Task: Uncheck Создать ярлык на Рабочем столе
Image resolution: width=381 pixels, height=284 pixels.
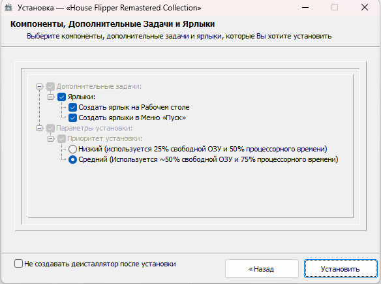Action: [x=72, y=107]
